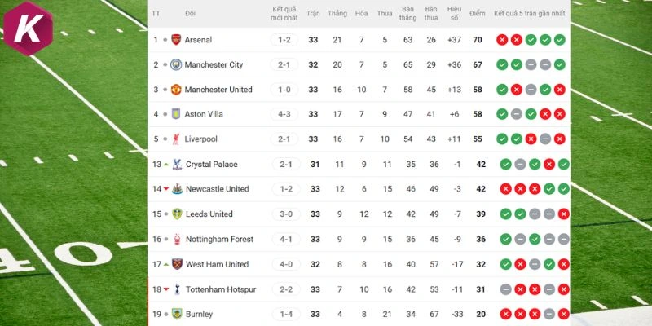Click the Manchester City crest icon
Image resolution: width=652 pixels, height=326 pixels.
pyautogui.click(x=176, y=65)
